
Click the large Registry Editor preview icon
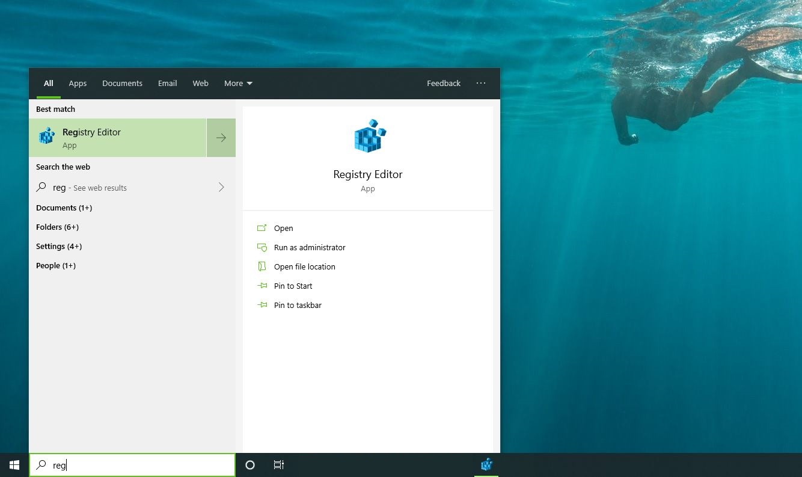(369, 135)
